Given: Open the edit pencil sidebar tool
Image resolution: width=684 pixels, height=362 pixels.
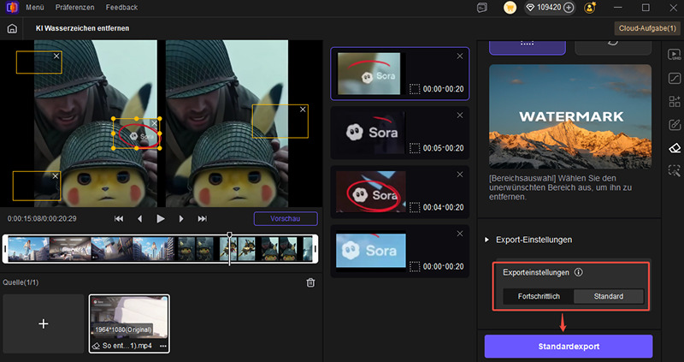Looking at the screenshot, I should (x=675, y=125).
